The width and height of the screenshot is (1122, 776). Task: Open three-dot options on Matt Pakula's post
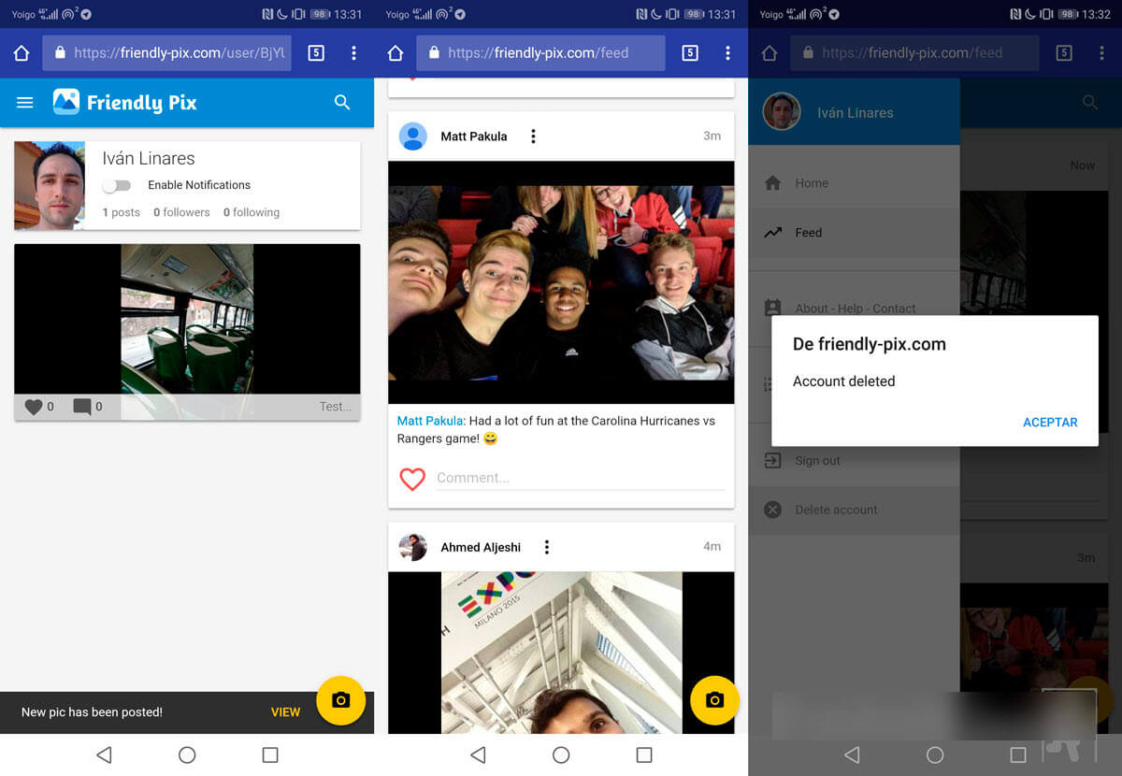pos(533,137)
